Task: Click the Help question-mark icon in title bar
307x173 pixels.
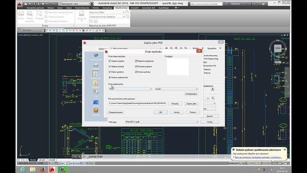Action: click(x=263, y=4)
